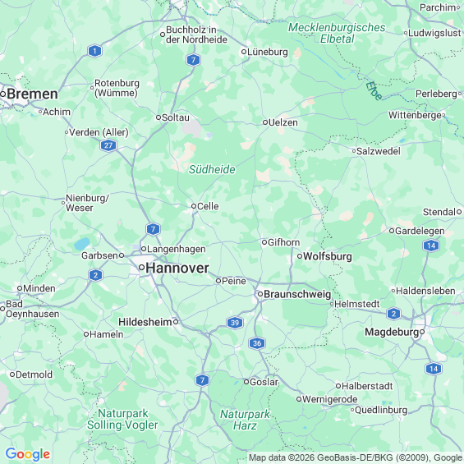This screenshot has width=464, height=464.
Task: Select the Hannover city label
Action: tap(177, 268)
